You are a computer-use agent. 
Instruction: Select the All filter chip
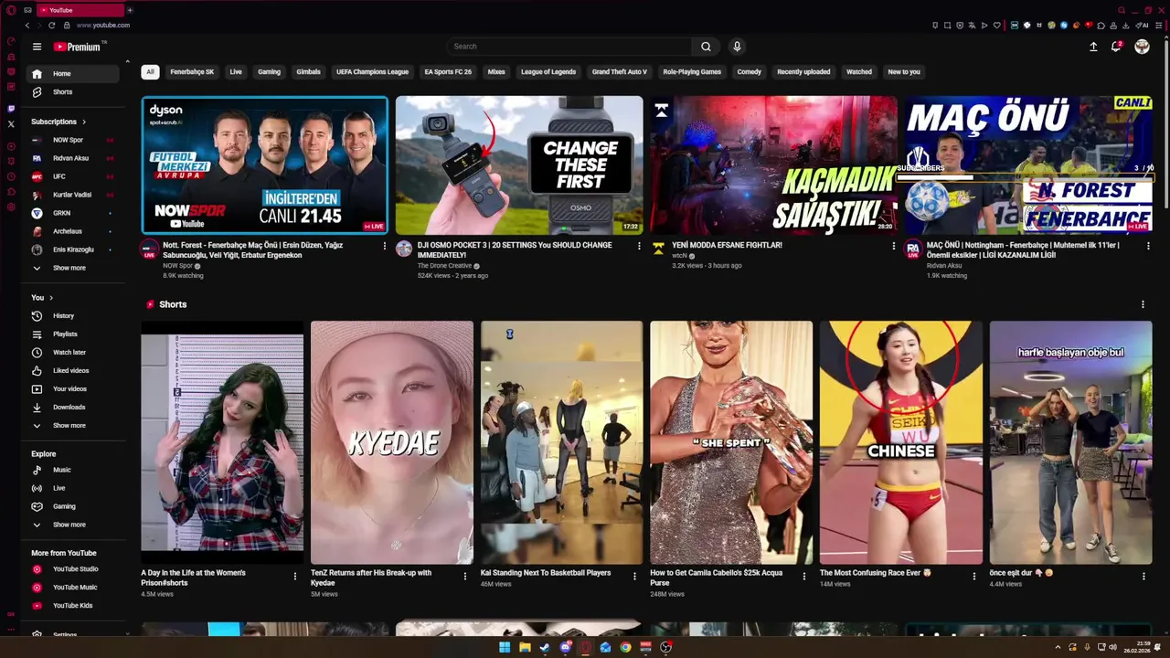tap(150, 72)
